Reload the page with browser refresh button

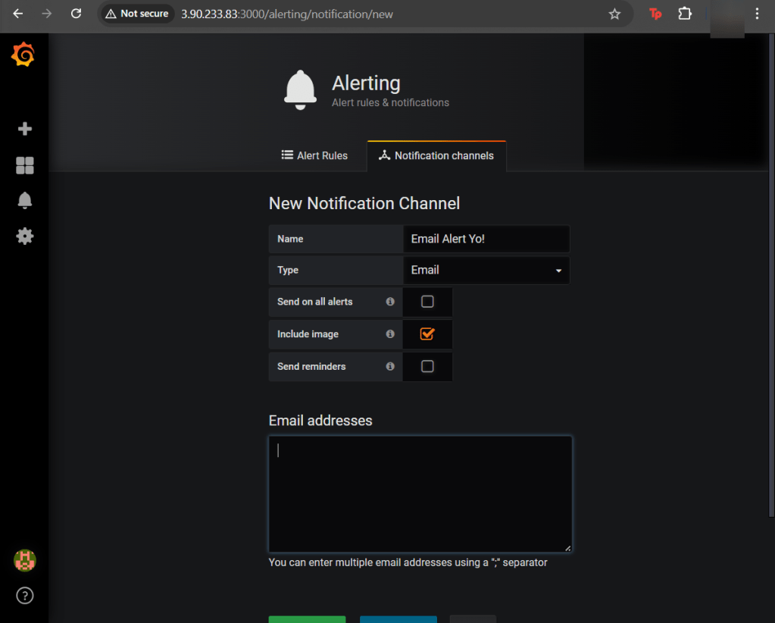coord(76,14)
